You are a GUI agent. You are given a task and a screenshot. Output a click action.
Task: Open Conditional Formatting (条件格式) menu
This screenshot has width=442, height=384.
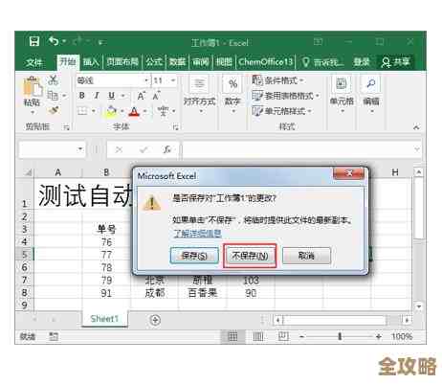(277, 80)
